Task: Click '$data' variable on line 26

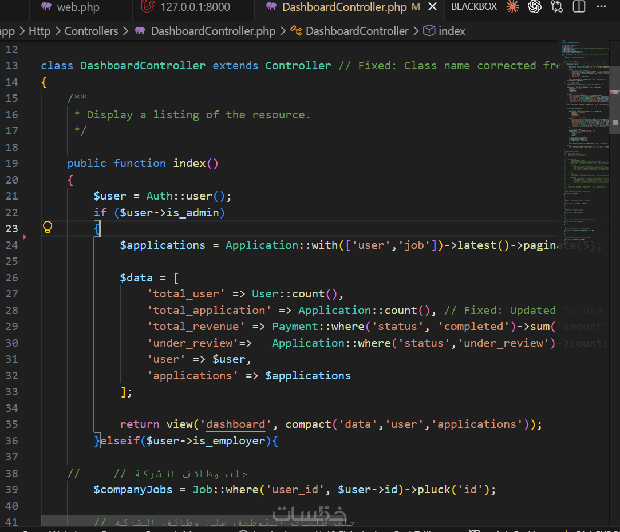Action: (x=136, y=278)
